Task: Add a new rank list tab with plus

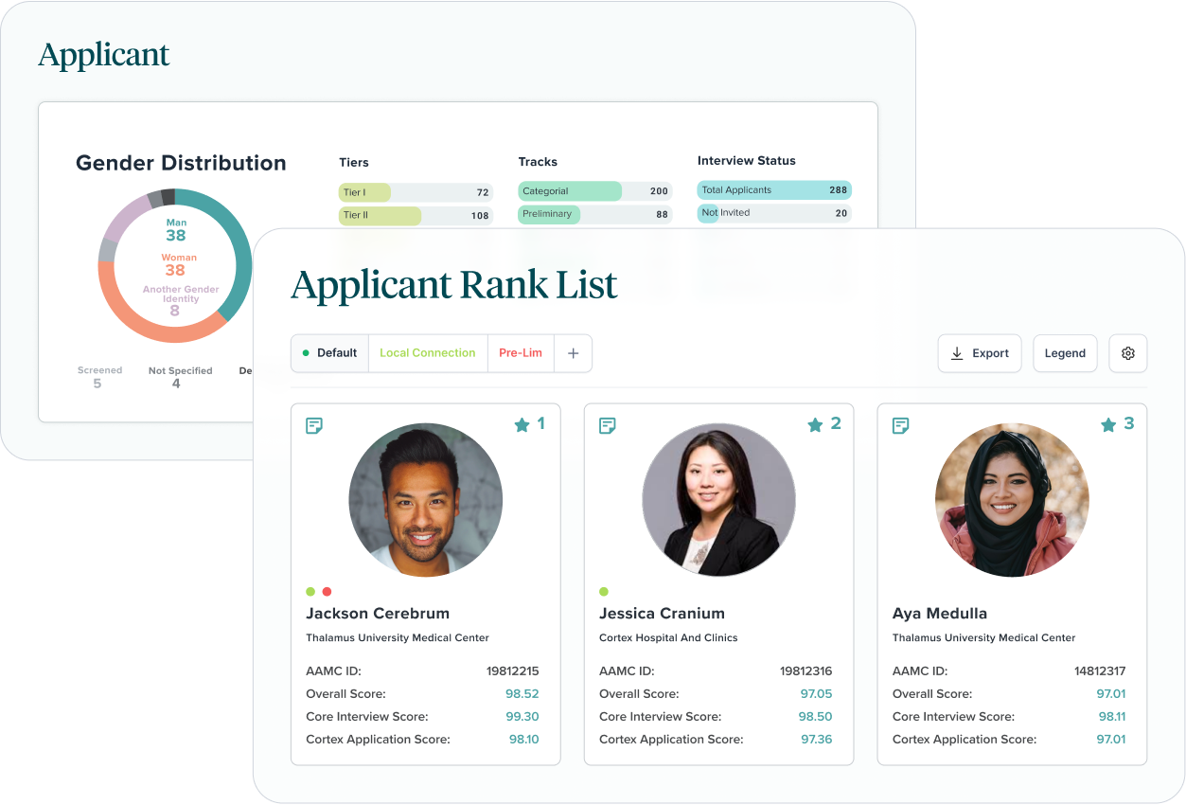Action: [x=573, y=353]
